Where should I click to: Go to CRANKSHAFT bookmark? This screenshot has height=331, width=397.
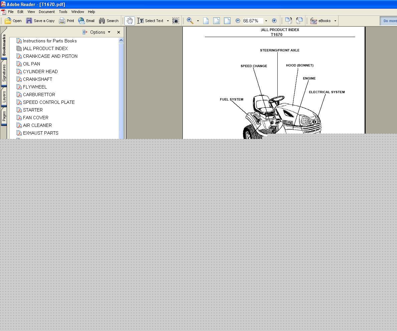click(37, 79)
